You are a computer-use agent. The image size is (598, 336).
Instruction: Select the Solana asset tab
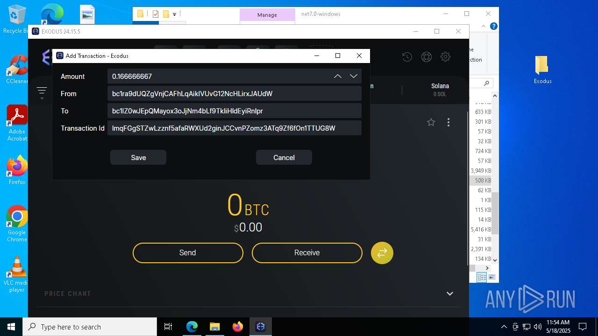tap(440, 90)
